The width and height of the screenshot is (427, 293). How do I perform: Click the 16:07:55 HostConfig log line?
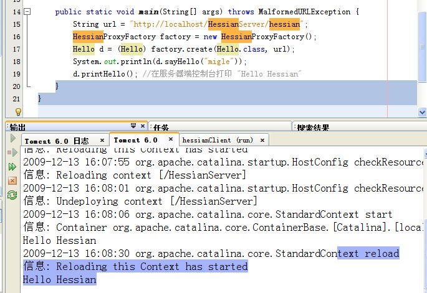pyautogui.click(x=223, y=162)
